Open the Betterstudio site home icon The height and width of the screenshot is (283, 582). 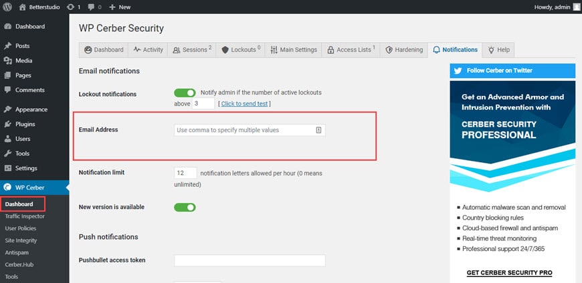click(x=23, y=7)
